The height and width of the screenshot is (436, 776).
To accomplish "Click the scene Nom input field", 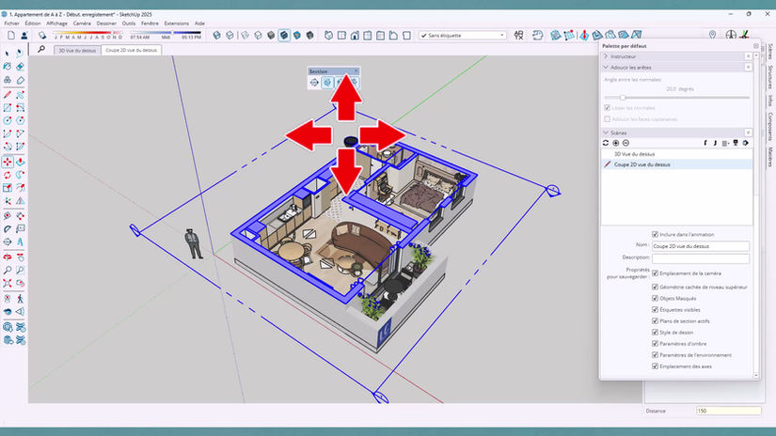I will coord(700,245).
